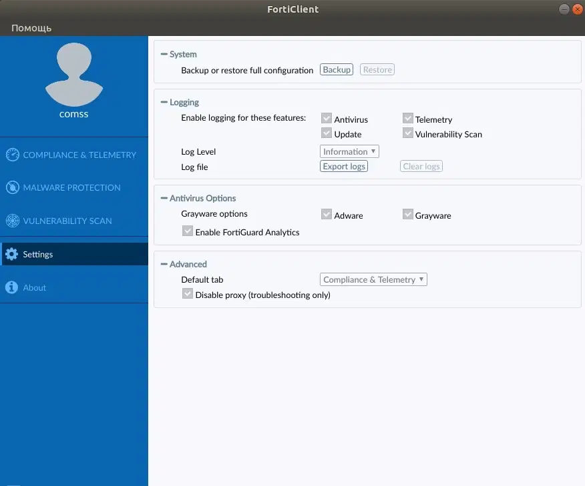Click the Settings gear icon
The width and height of the screenshot is (585, 486).
(x=11, y=254)
